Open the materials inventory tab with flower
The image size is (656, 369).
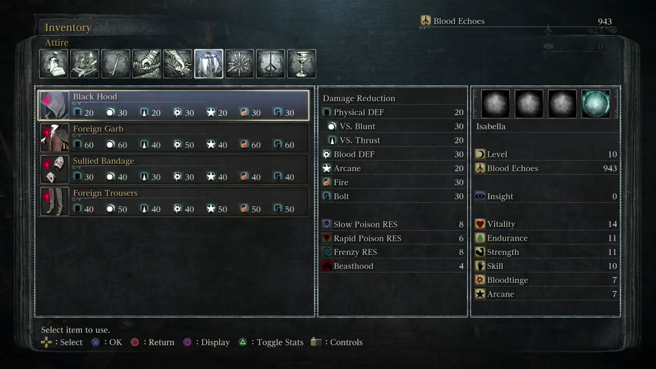click(x=85, y=64)
